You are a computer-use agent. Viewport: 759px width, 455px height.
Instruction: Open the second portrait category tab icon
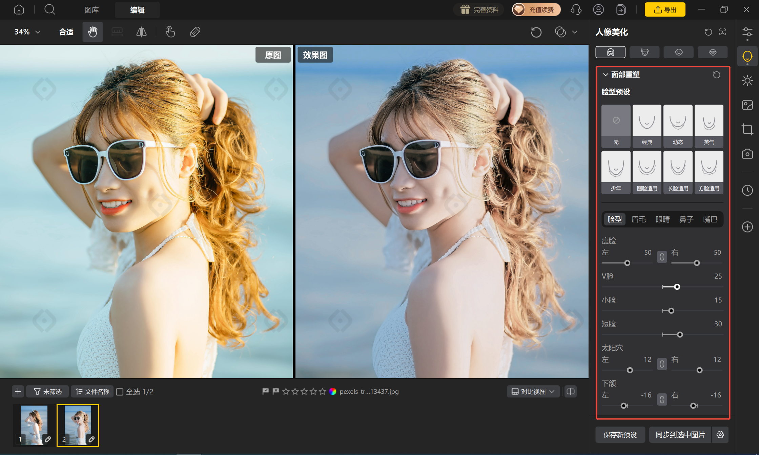point(644,52)
